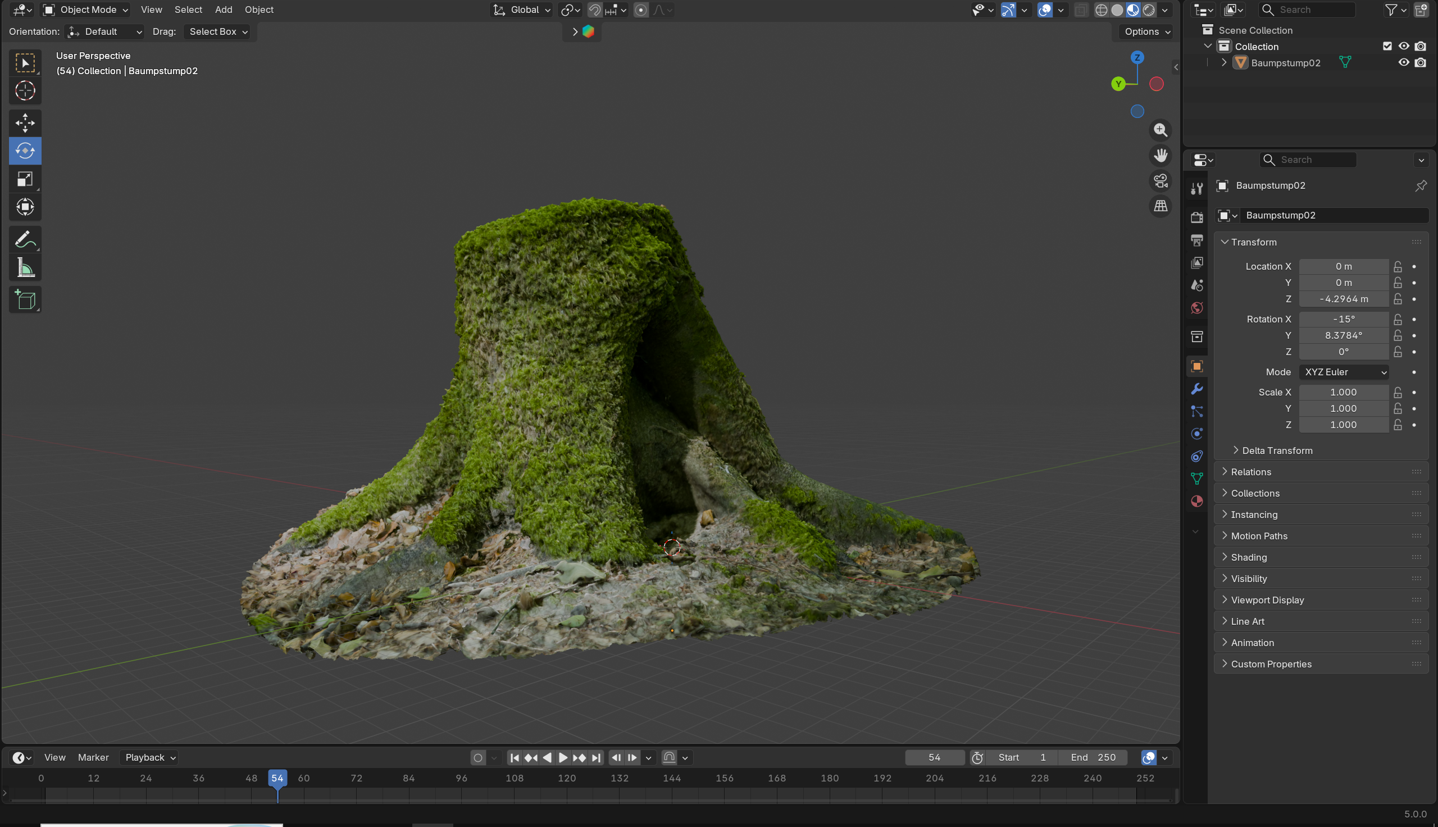The image size is (1438, 827).
Task: Open the Add menu
Action: tap(223, 10)
